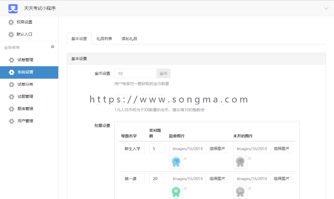This screenshot has width=334, height=199.
Task: Click 选择图片 for 新生入学 未开启图片
Action: 281,148
